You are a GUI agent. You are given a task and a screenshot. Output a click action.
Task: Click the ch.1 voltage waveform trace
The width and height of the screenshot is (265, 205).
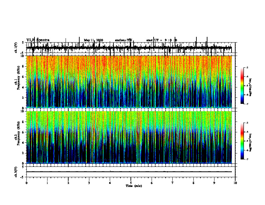129,48
